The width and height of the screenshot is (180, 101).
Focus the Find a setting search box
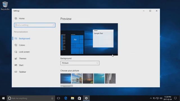[x=35, y=25]
